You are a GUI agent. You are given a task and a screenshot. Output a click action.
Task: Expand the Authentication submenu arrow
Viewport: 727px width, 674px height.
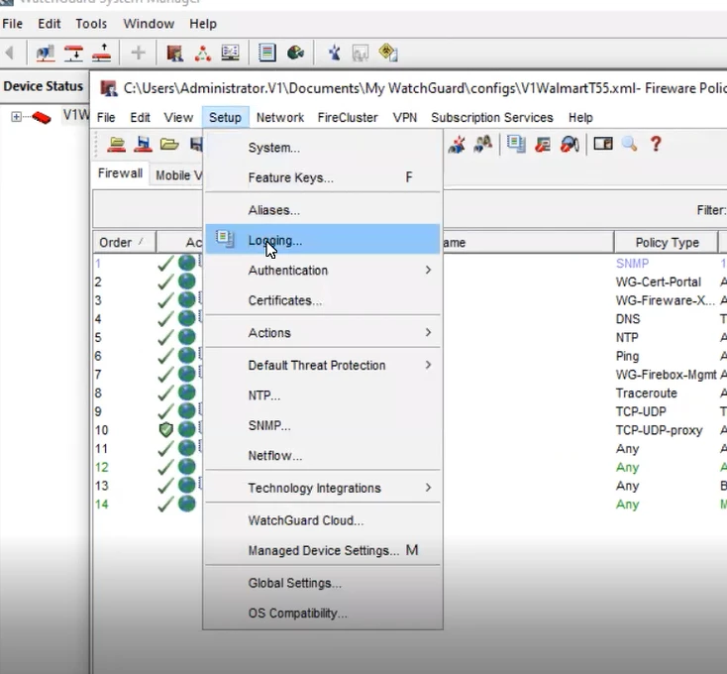(428, 270)
